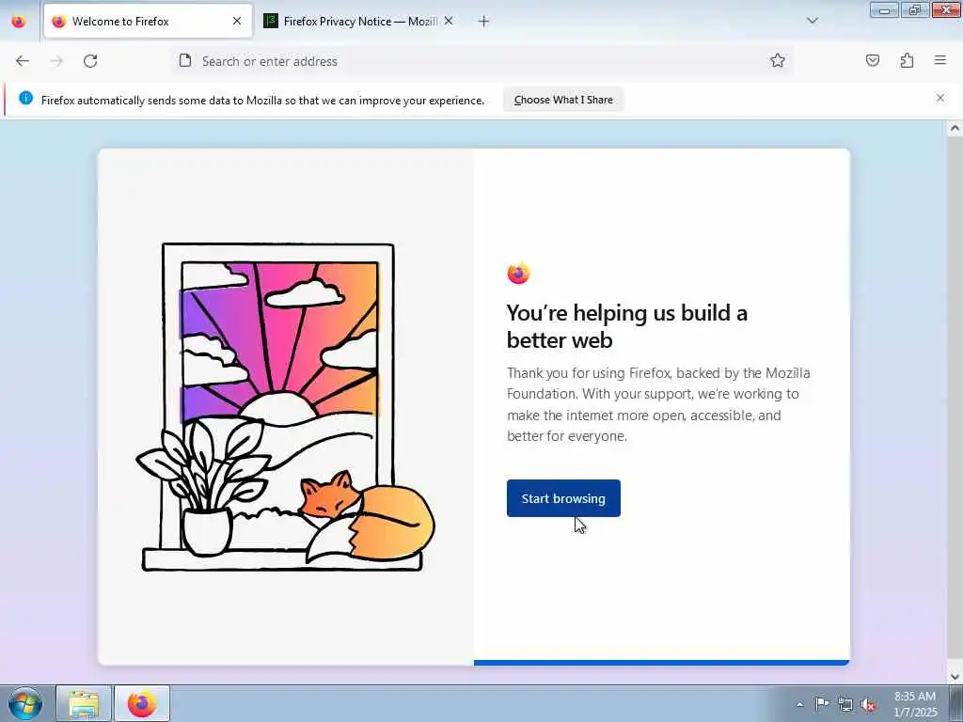Open Action Center flag icon
Image resolution: width=963 pixels, height=722 pixels.
point(822,703)
